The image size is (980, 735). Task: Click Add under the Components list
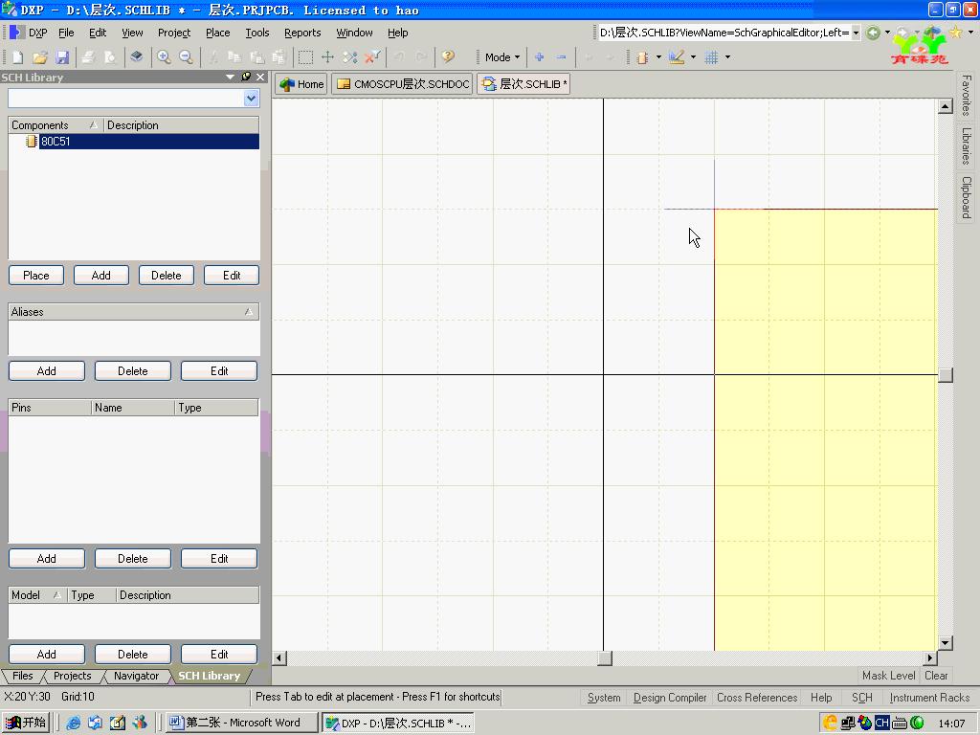coord(101,276)
